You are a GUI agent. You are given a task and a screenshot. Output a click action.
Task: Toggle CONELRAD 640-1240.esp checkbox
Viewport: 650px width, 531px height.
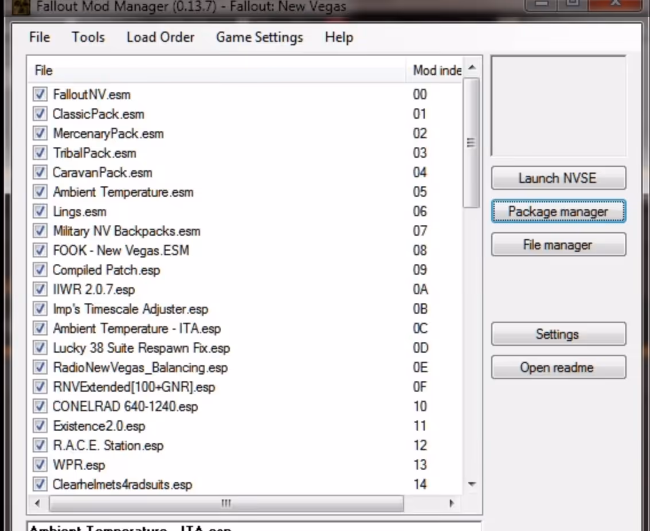click(40, 406)
